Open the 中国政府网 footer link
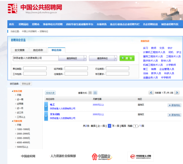183x164 pixels. (28, 156)
